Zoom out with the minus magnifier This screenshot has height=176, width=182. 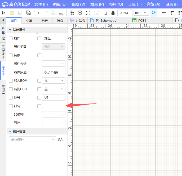(x=80, y=13)
